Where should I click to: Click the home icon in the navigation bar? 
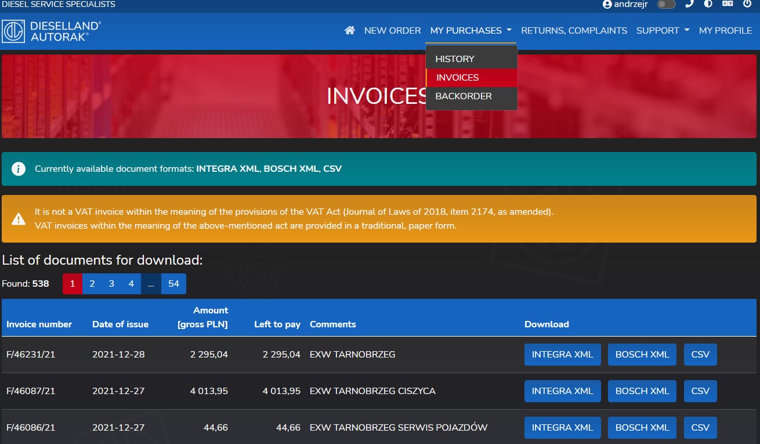point(350,30)
